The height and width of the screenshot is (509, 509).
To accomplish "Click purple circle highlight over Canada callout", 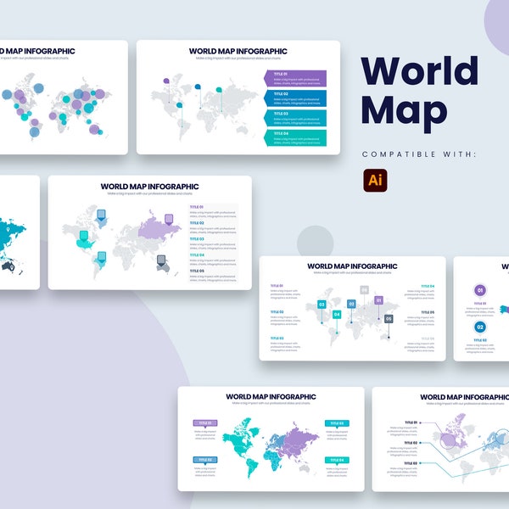I will [448, 441].
